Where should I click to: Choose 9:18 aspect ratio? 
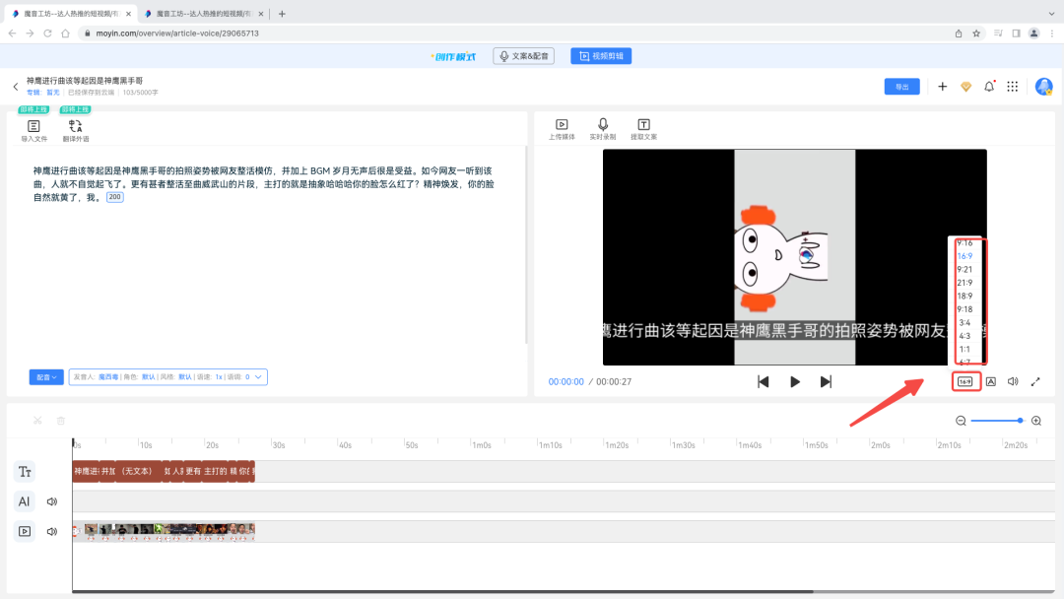coord(964,309)
